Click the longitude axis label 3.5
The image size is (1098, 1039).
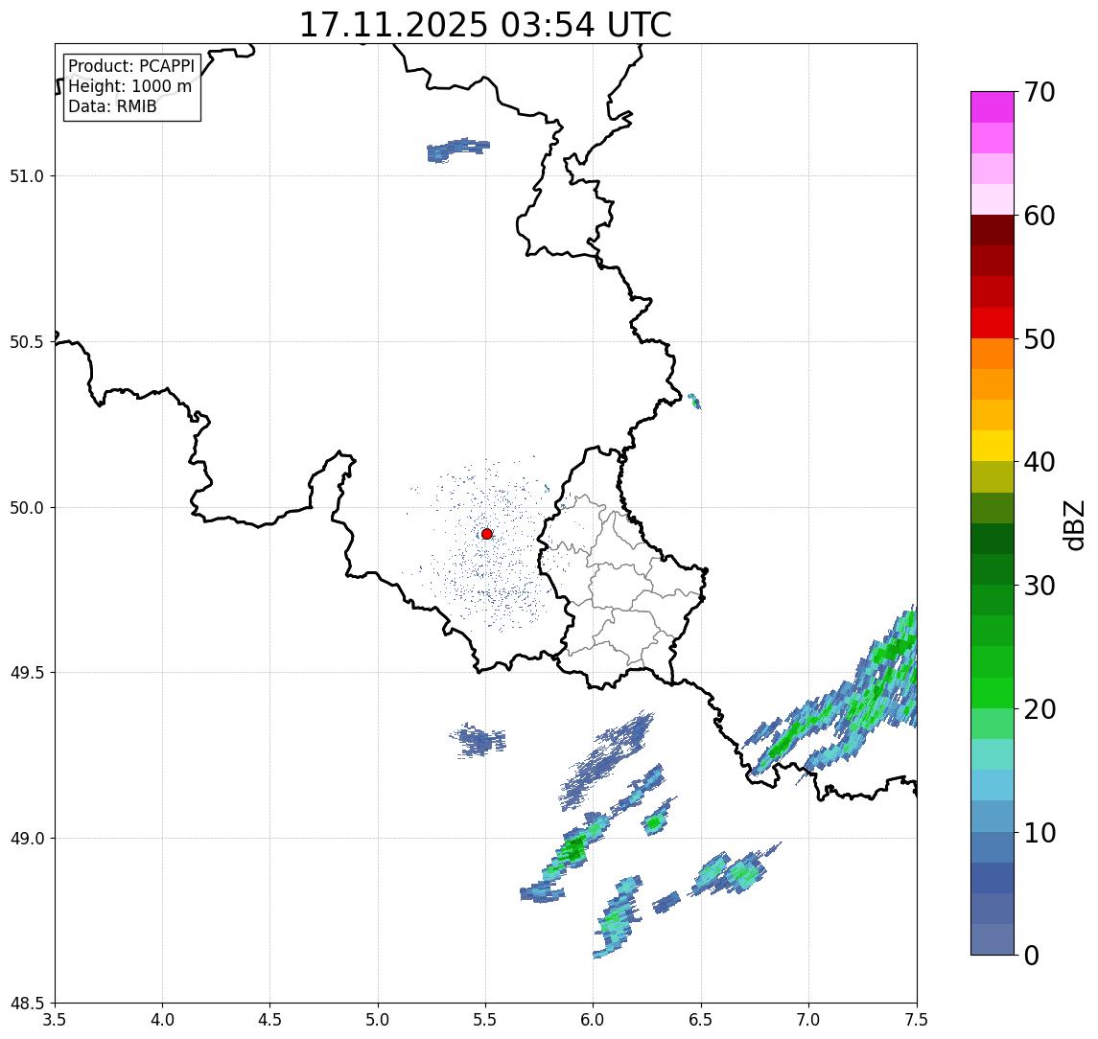click(55, 1020)
